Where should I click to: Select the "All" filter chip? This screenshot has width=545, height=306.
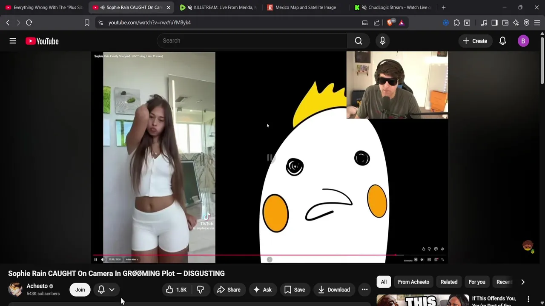click(384, 282)
